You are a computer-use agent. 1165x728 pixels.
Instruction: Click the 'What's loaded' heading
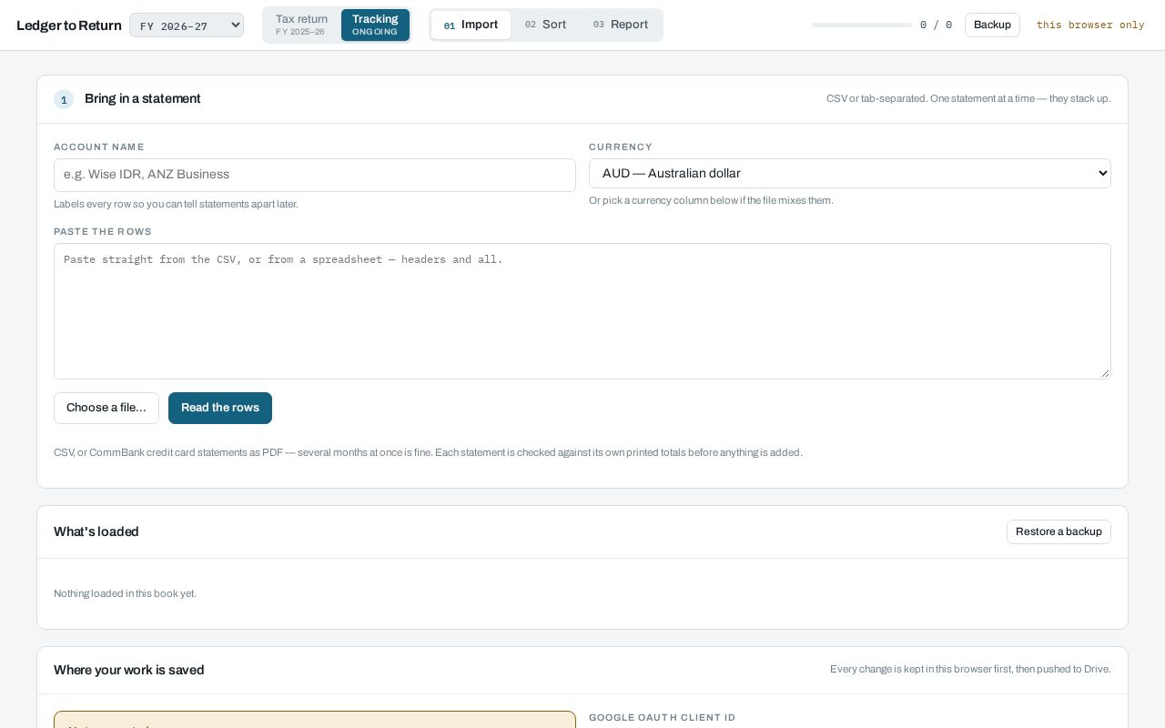(96, 531)
